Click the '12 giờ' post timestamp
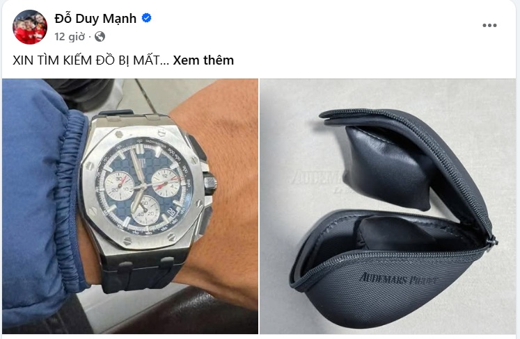 [70, 36]
